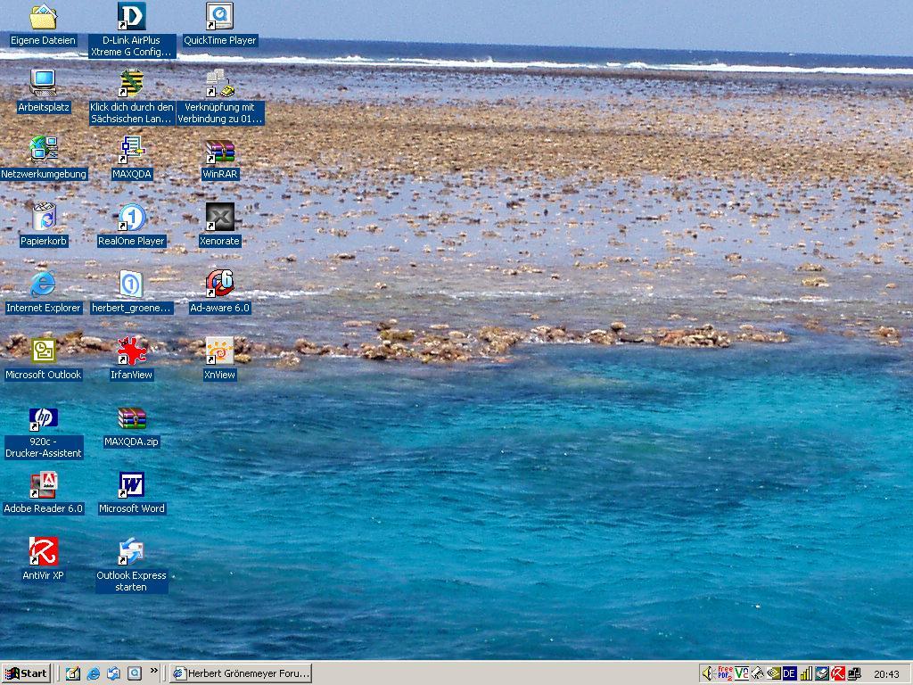
Task: Select the WinRAR desktop icon
Action: pos(219,152)
